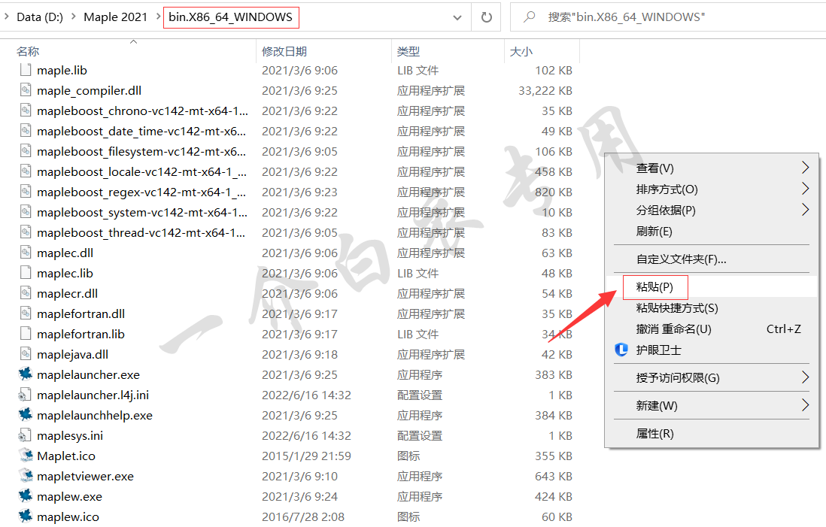Click the 33,222 KB size value
826x527 pixels.
coord(545,90)
